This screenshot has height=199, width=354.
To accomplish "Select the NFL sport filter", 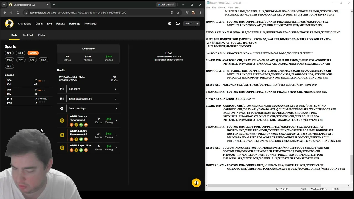I will [9, 53].
